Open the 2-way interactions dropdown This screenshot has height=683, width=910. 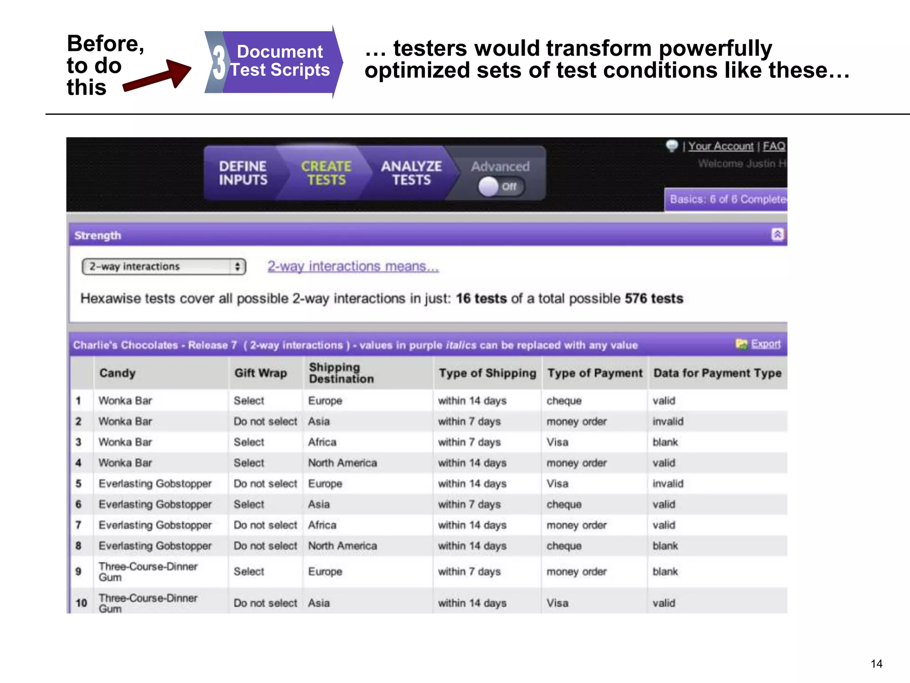tap(164, 267)
